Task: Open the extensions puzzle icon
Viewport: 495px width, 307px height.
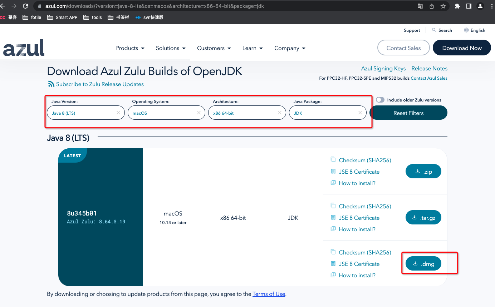Action: 457,6
